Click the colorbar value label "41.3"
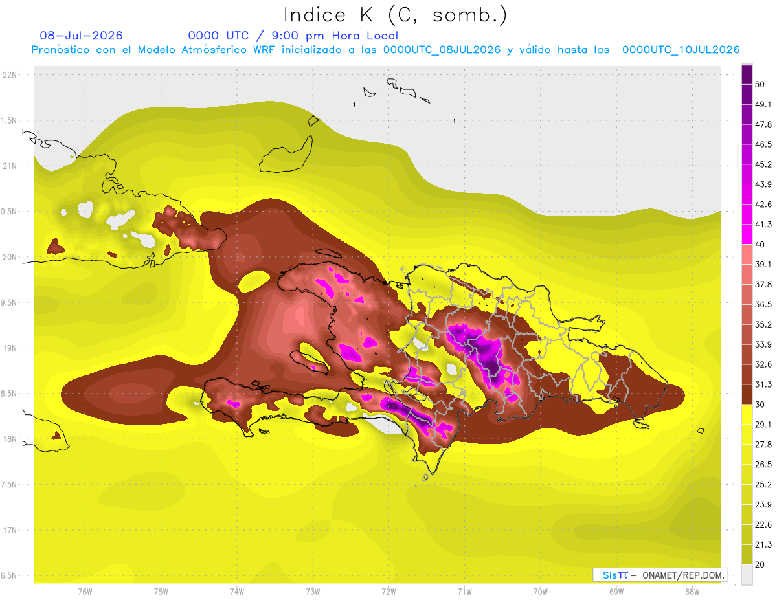 pos(763,225)
